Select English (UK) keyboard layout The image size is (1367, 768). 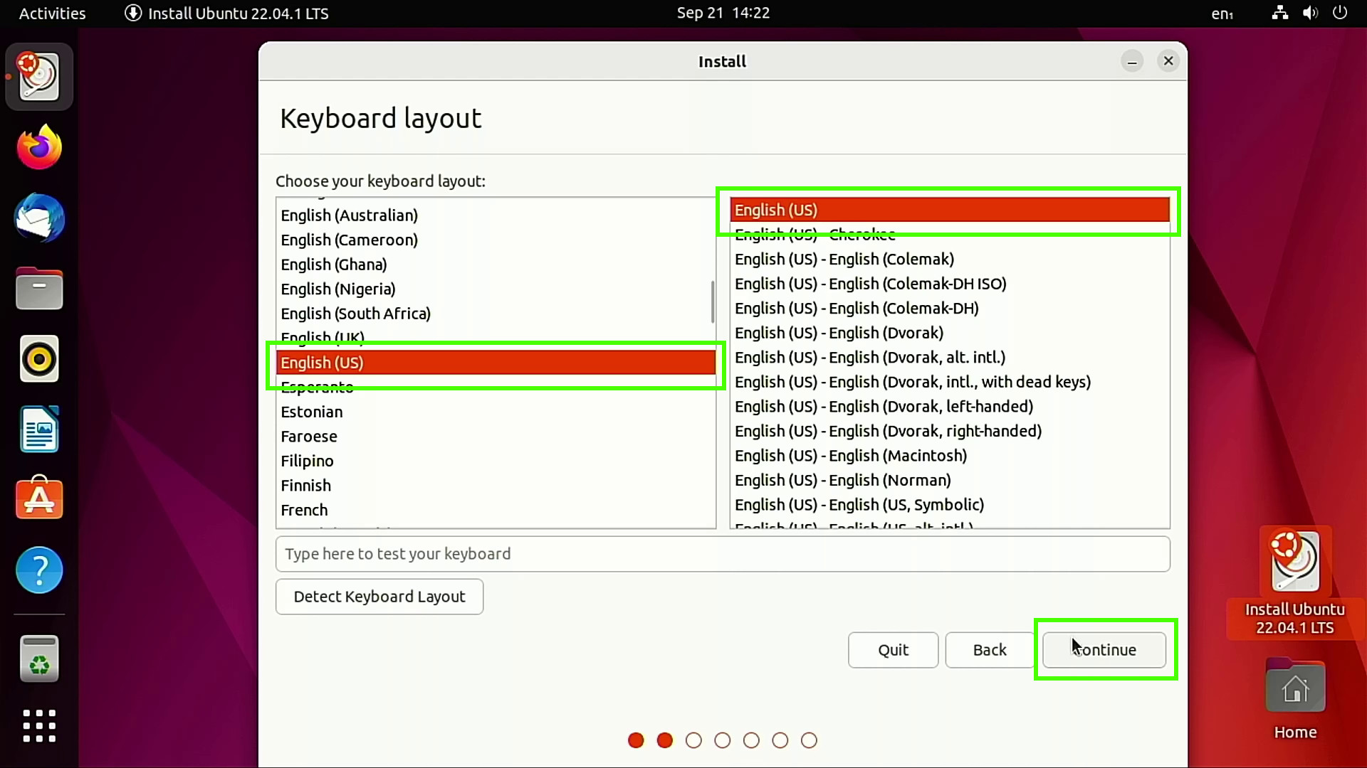click(324, 338)
